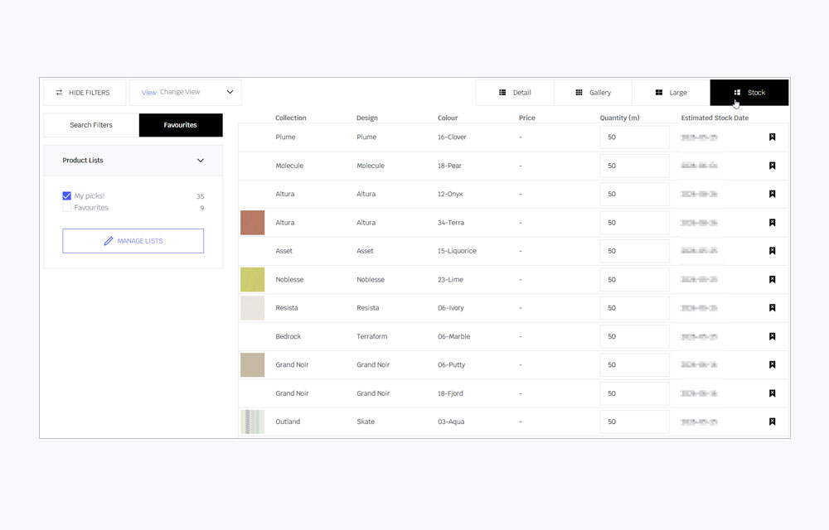
Task: Collapse the Product Lists section
Action: pos(201,161)
